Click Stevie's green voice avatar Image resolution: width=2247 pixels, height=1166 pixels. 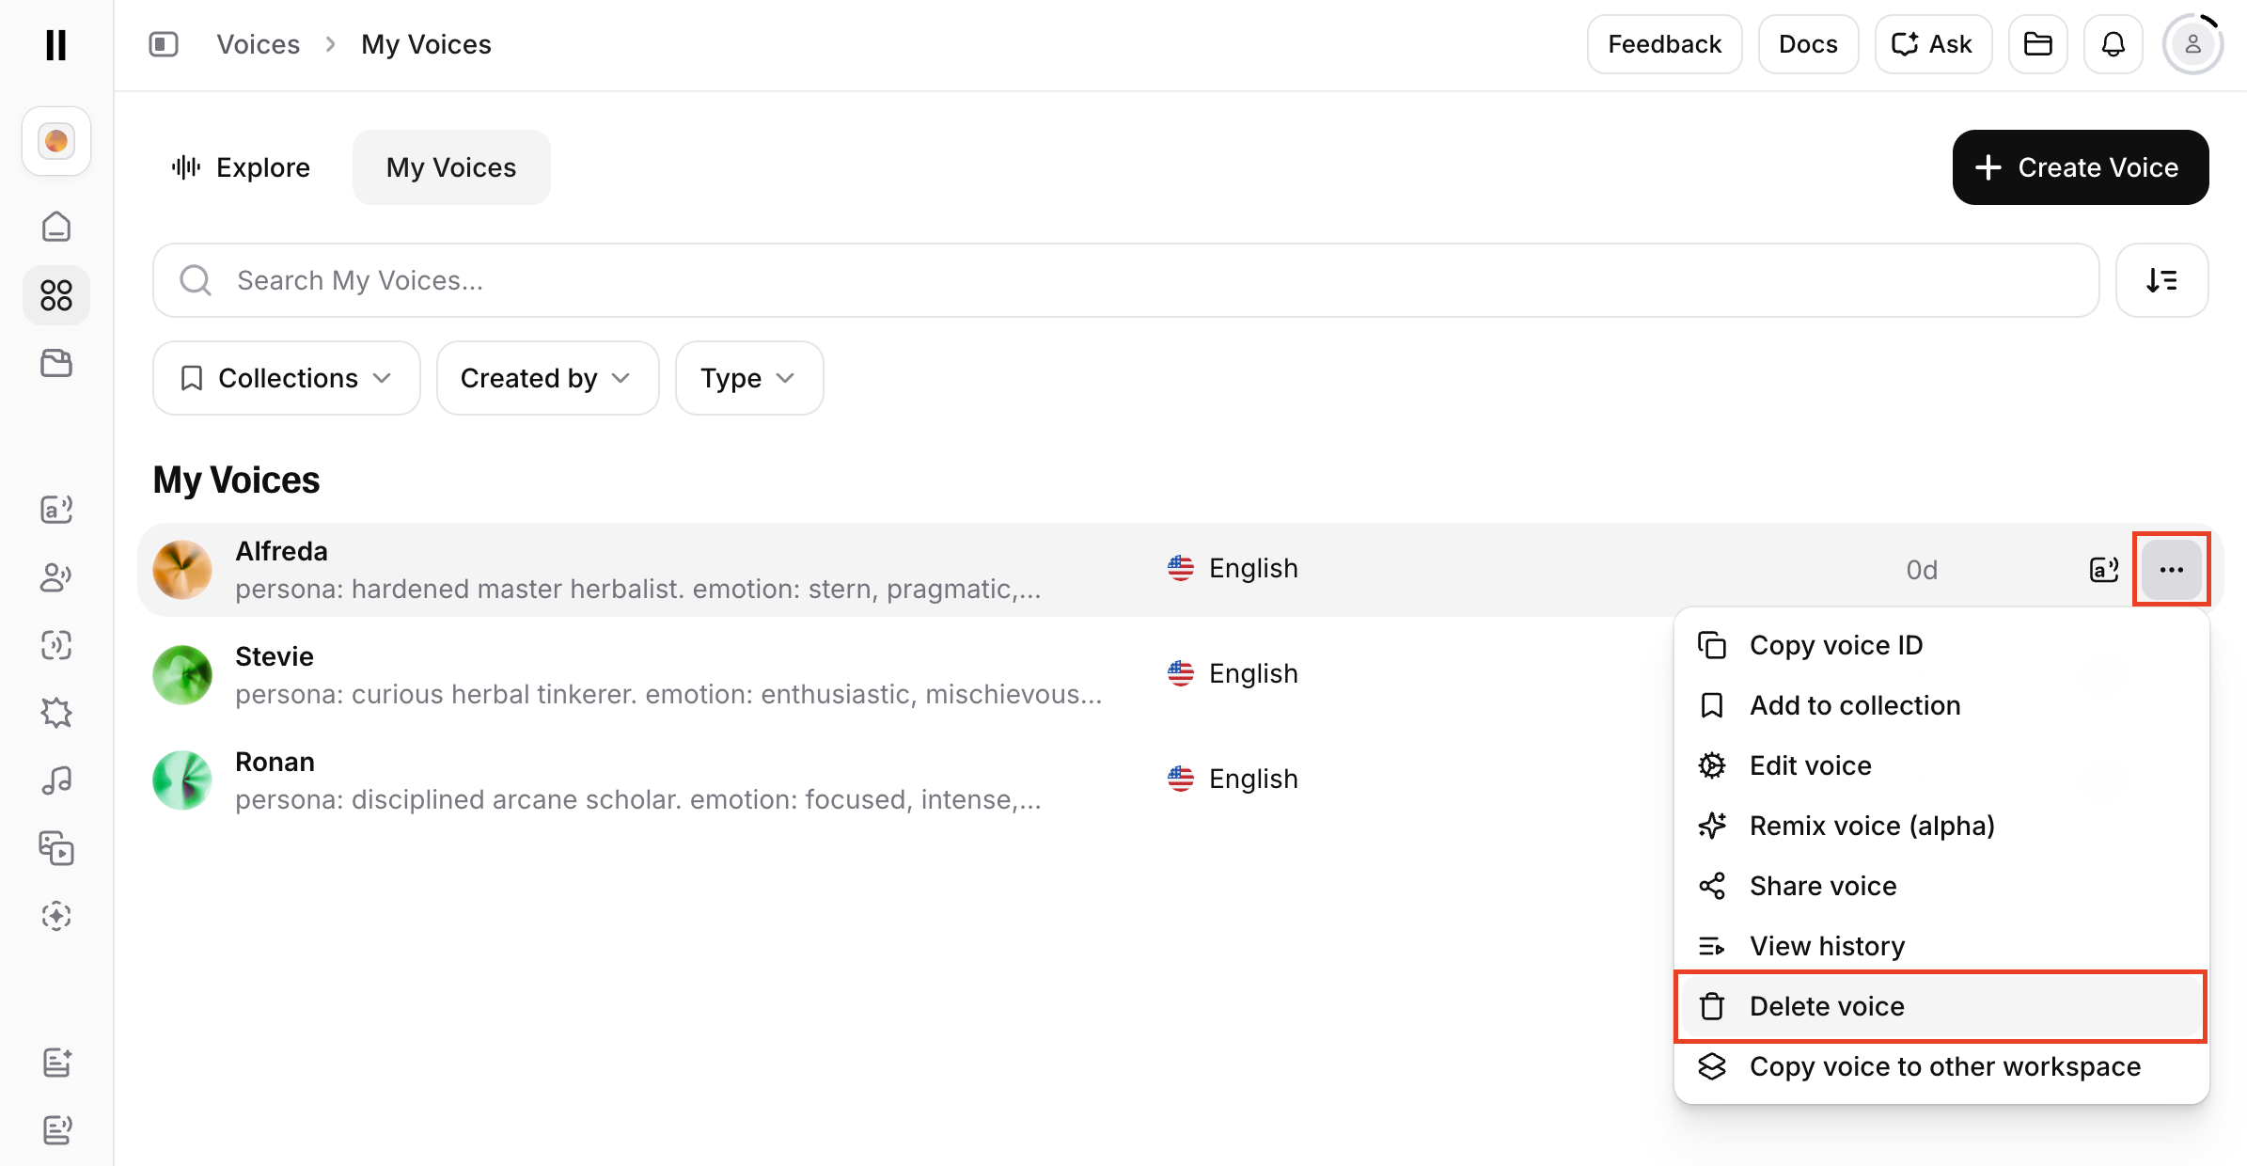pos(182,675)
